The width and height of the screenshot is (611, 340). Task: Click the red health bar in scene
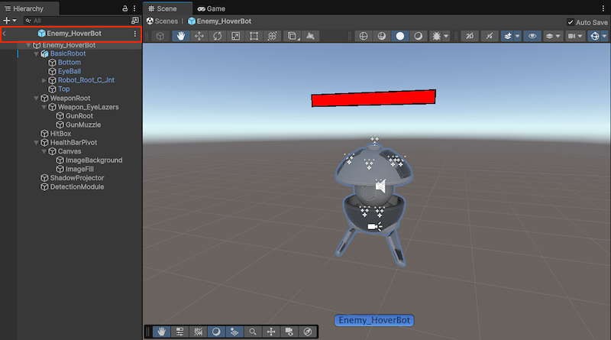point(373,98)
